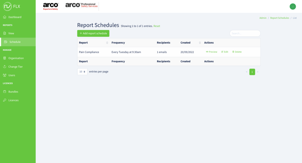Click the FLX logo icon
Screen dimensions: 302x163
click(7, 6)
